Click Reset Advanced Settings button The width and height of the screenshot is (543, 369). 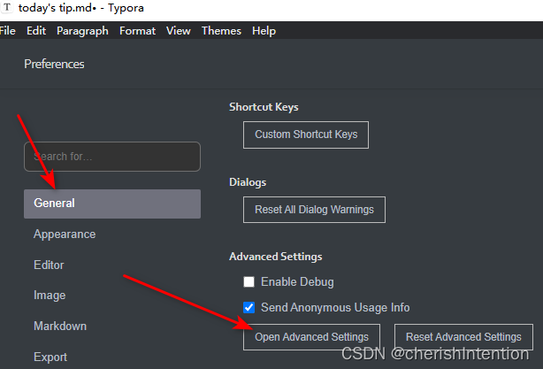coord(463,337)
